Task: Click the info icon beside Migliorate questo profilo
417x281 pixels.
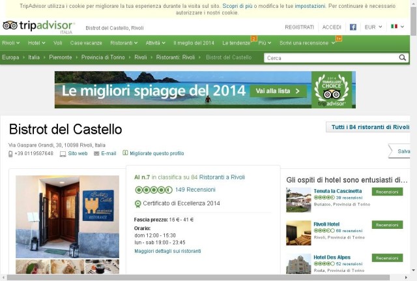Action: tap(125, 153)
